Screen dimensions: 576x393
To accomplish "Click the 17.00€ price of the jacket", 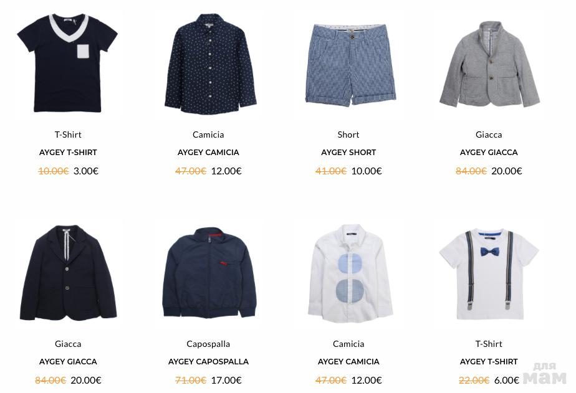I will coord(226,380).
